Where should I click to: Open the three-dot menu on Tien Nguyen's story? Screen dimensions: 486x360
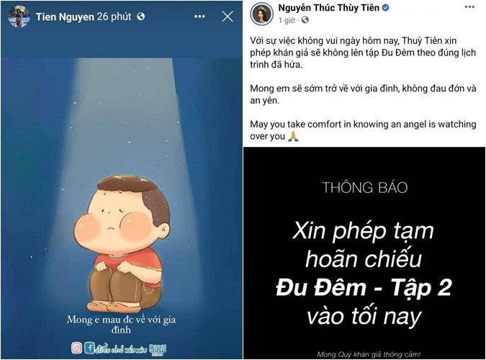(199, 17)
